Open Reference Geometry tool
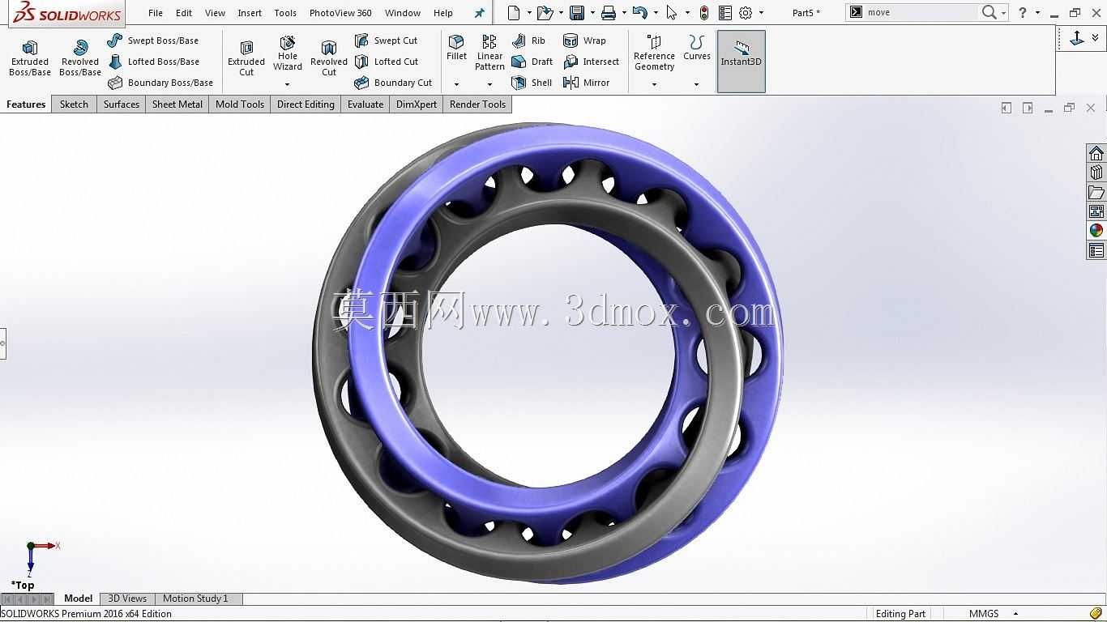Image resolution: width=1107 pixels, height=622 pixels. (x=654, y=53)
